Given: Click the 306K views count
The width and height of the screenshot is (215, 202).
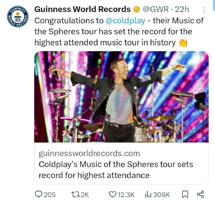Looking at the screenshot, I should click(161, 195).
